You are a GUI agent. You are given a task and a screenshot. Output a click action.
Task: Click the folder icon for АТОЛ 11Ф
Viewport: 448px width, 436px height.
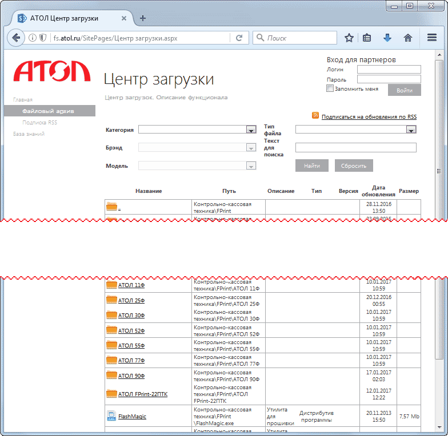point(111,284)
